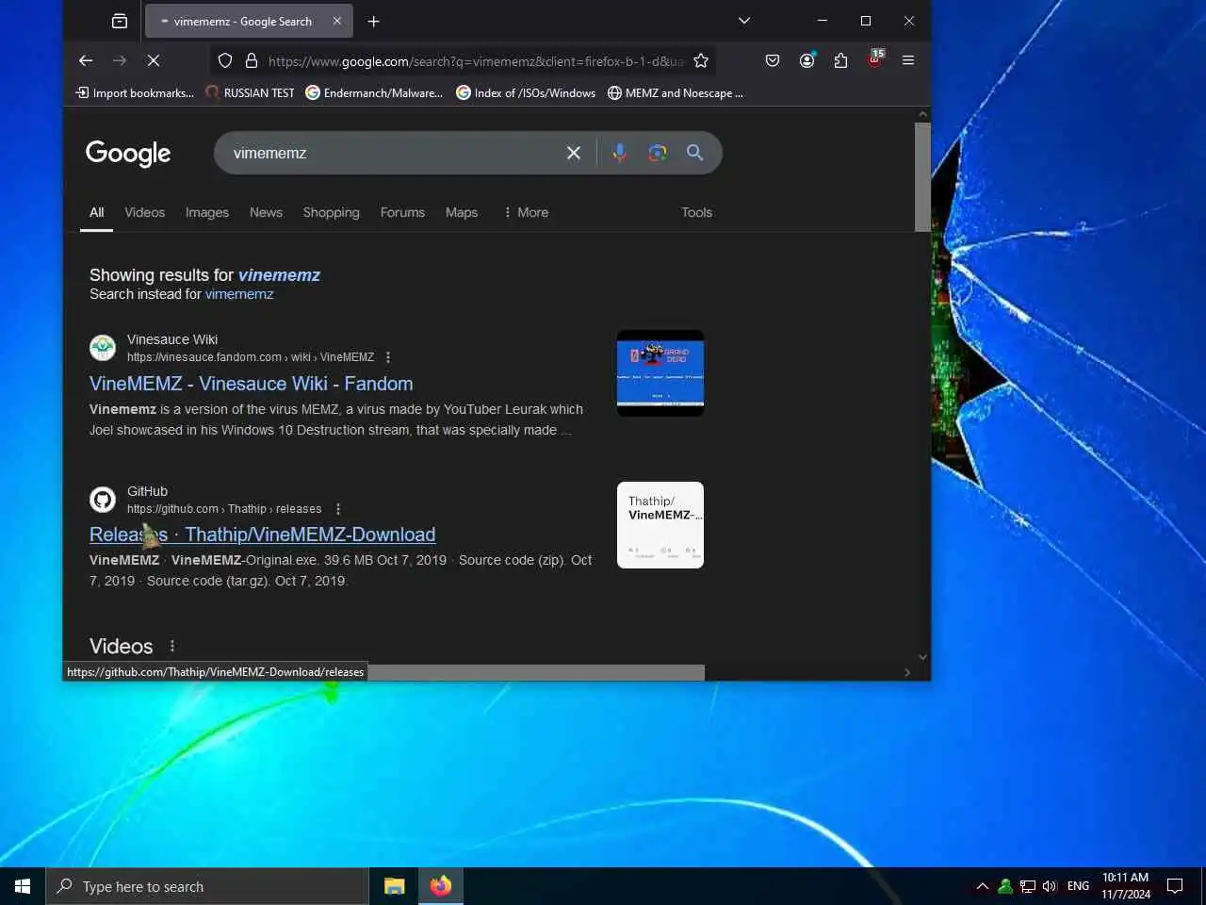
Task: Close the vimememz Google Search tab
Action: point(336,21)
